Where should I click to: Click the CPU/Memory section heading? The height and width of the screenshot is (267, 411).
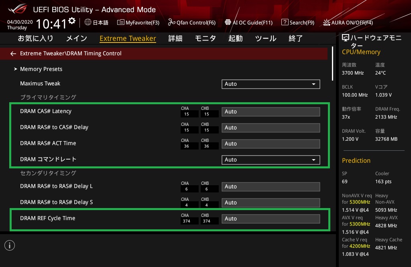361,52
